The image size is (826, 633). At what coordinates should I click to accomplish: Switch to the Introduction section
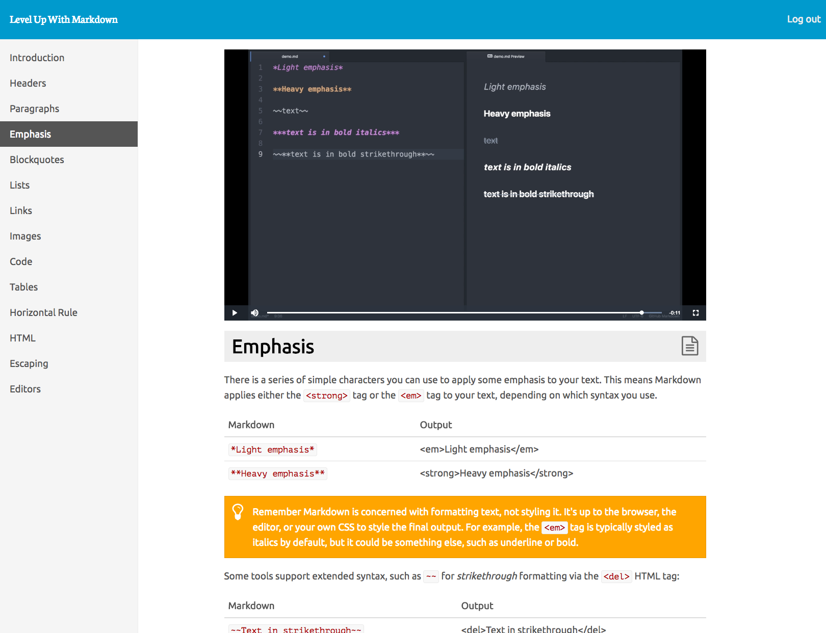[x=37, y=58]
